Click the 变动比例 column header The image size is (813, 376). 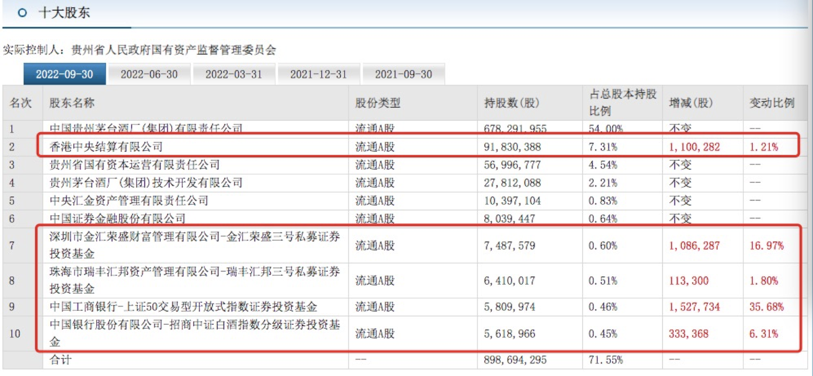[772, 102]
